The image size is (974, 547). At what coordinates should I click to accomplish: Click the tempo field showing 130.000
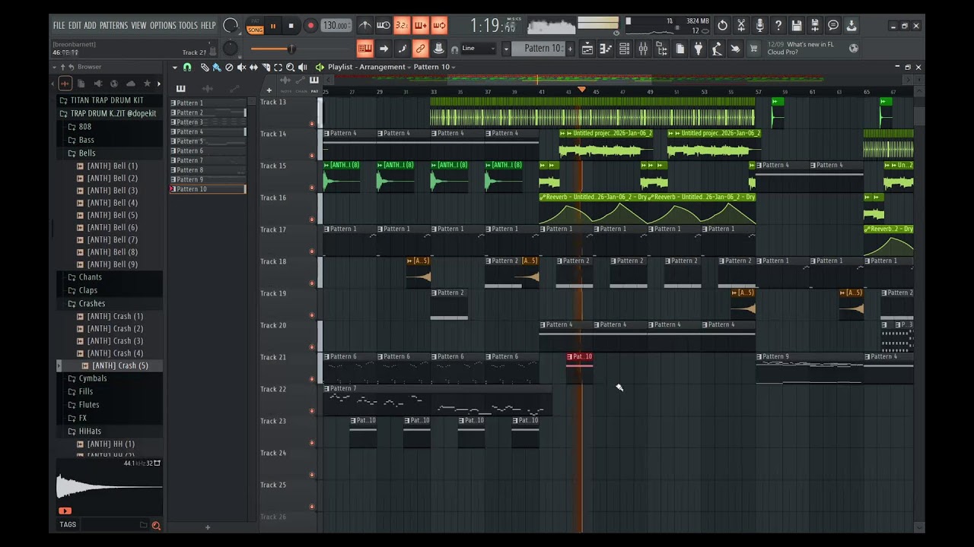(x=336, y=26)
